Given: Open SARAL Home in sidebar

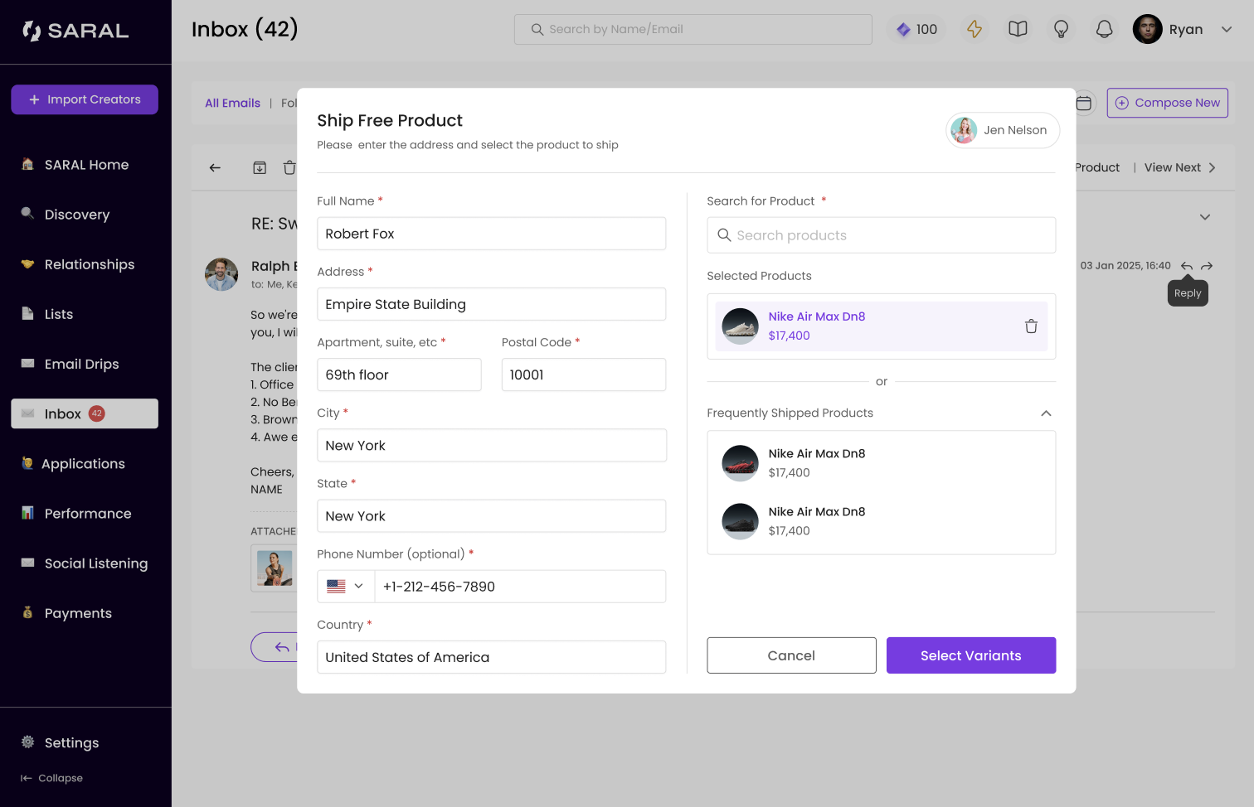Looking at the screenshot, I should [85, 165].
